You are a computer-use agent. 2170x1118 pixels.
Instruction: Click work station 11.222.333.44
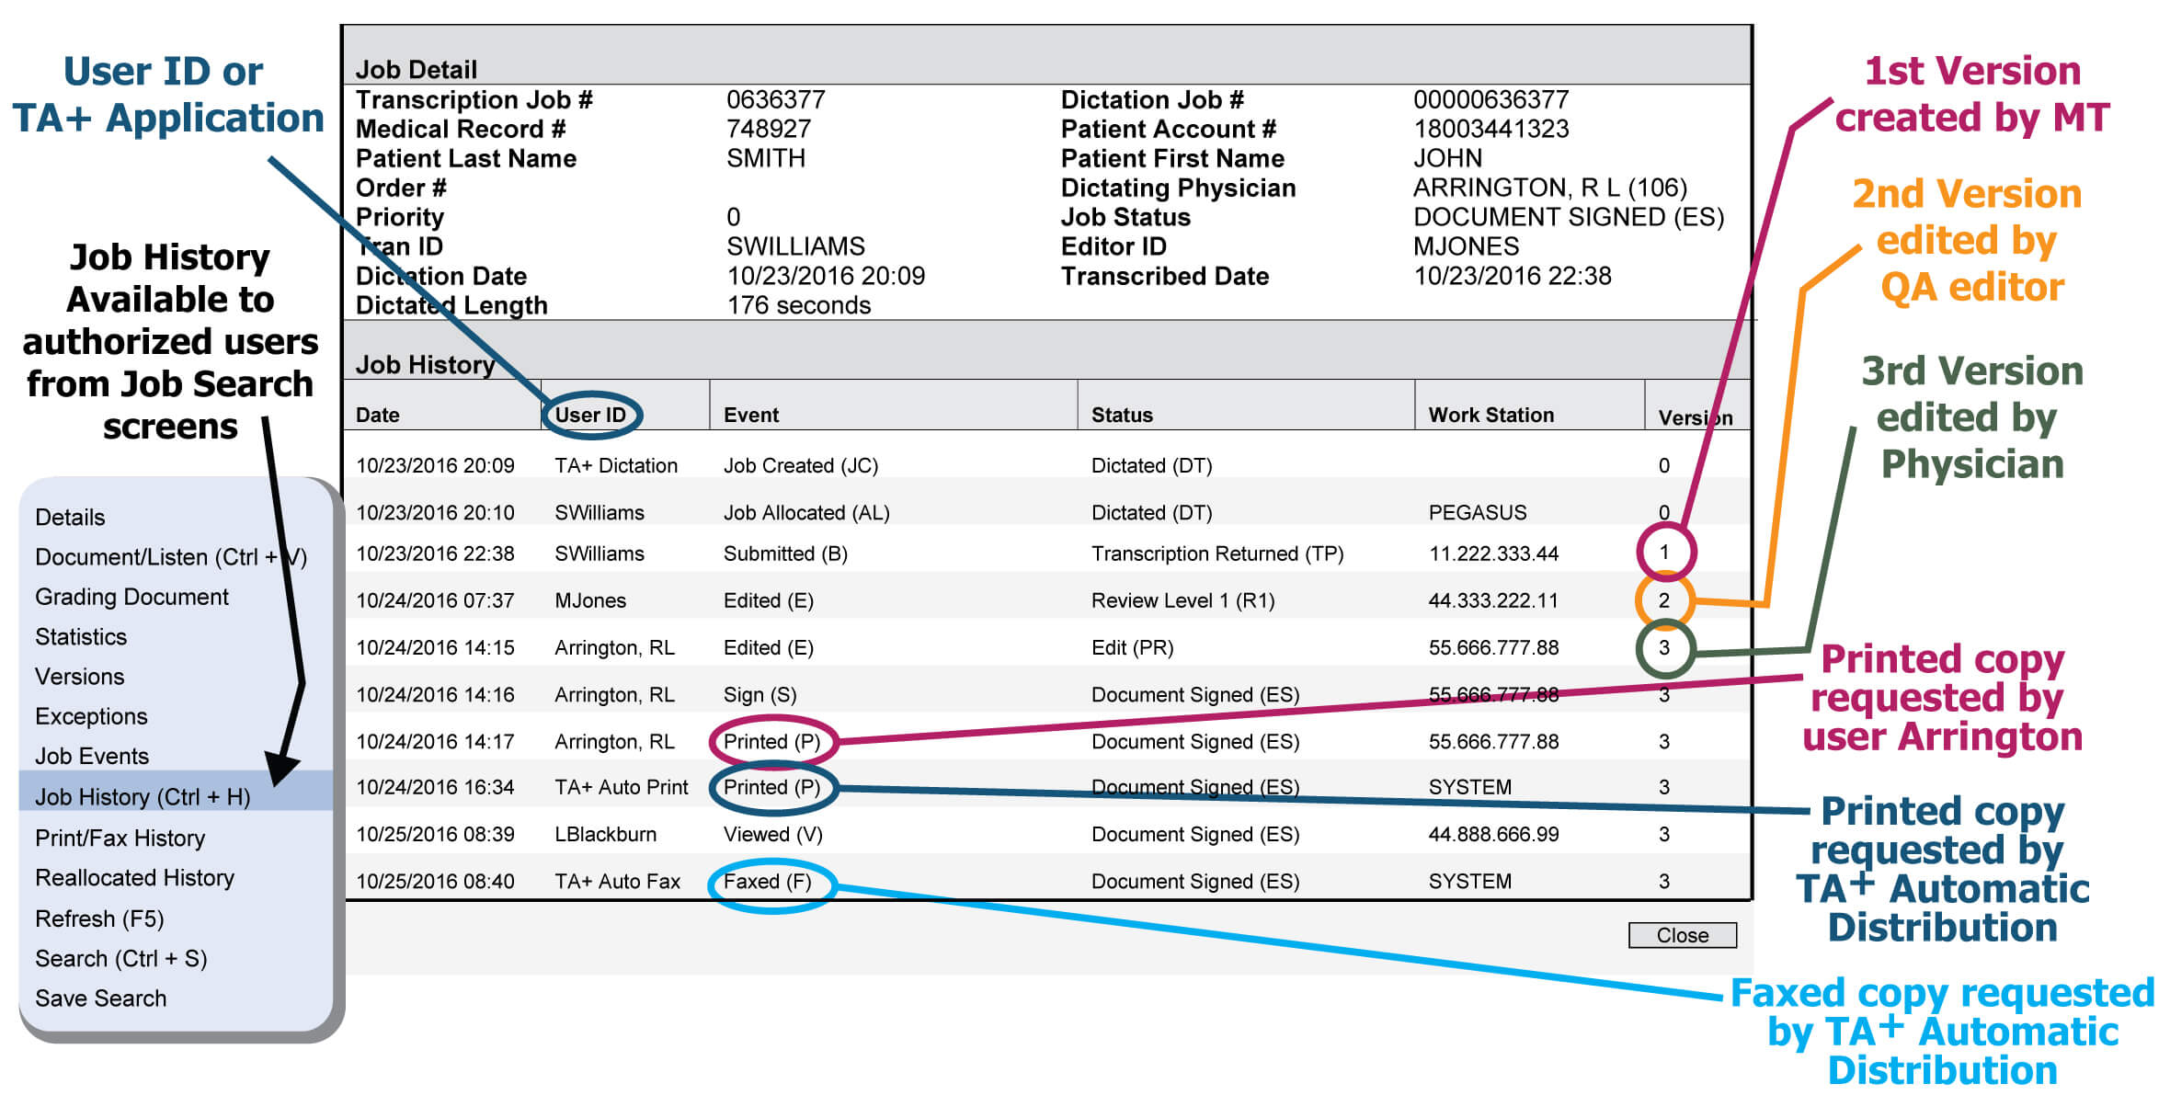[x=1493, y=553]
